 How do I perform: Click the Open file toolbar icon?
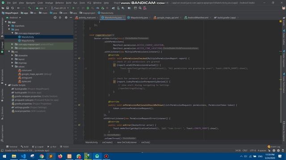click(3, 8)
